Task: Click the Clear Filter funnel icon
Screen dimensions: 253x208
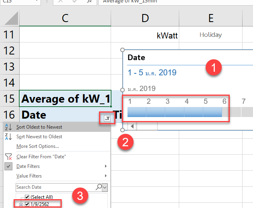Action: [8, 157]
